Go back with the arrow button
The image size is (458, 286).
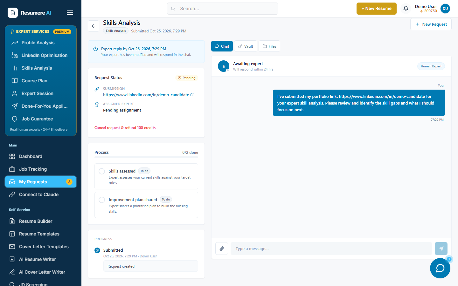coord(94,26)
